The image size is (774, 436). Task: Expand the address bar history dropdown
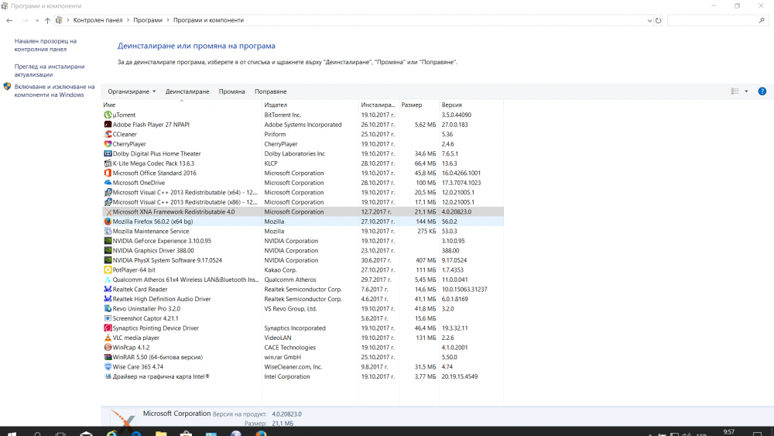click(x=649, y=20)
